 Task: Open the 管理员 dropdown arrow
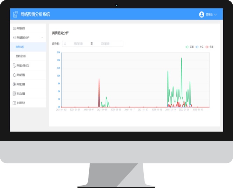(216, 14)
